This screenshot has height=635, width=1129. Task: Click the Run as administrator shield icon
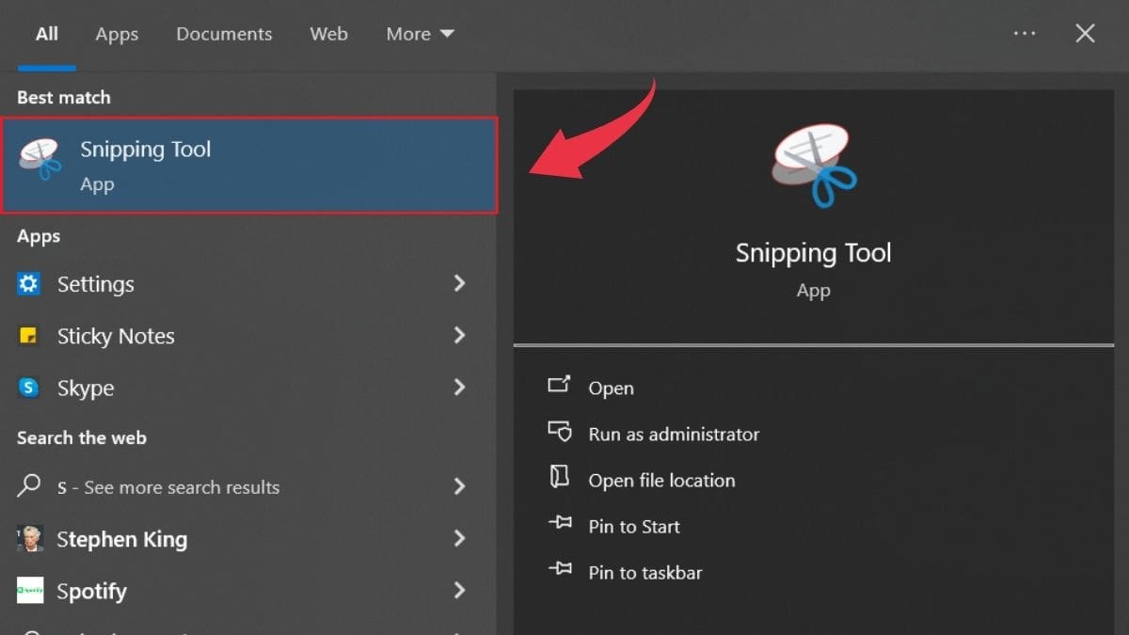coord(559,432)
